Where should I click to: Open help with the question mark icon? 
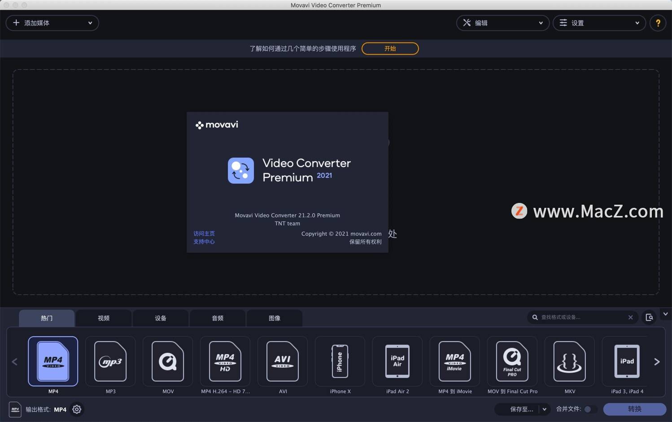tap(658, 23)
